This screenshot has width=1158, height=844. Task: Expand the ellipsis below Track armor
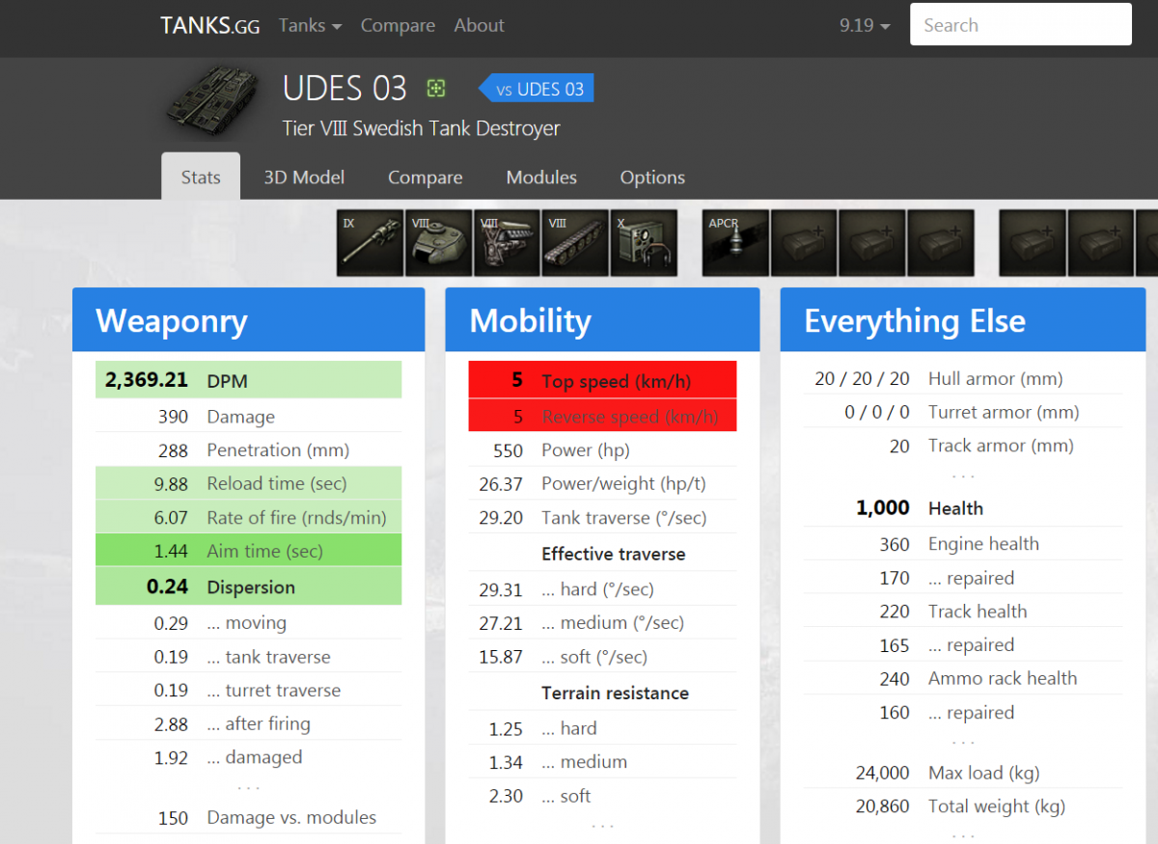(963, 476)
